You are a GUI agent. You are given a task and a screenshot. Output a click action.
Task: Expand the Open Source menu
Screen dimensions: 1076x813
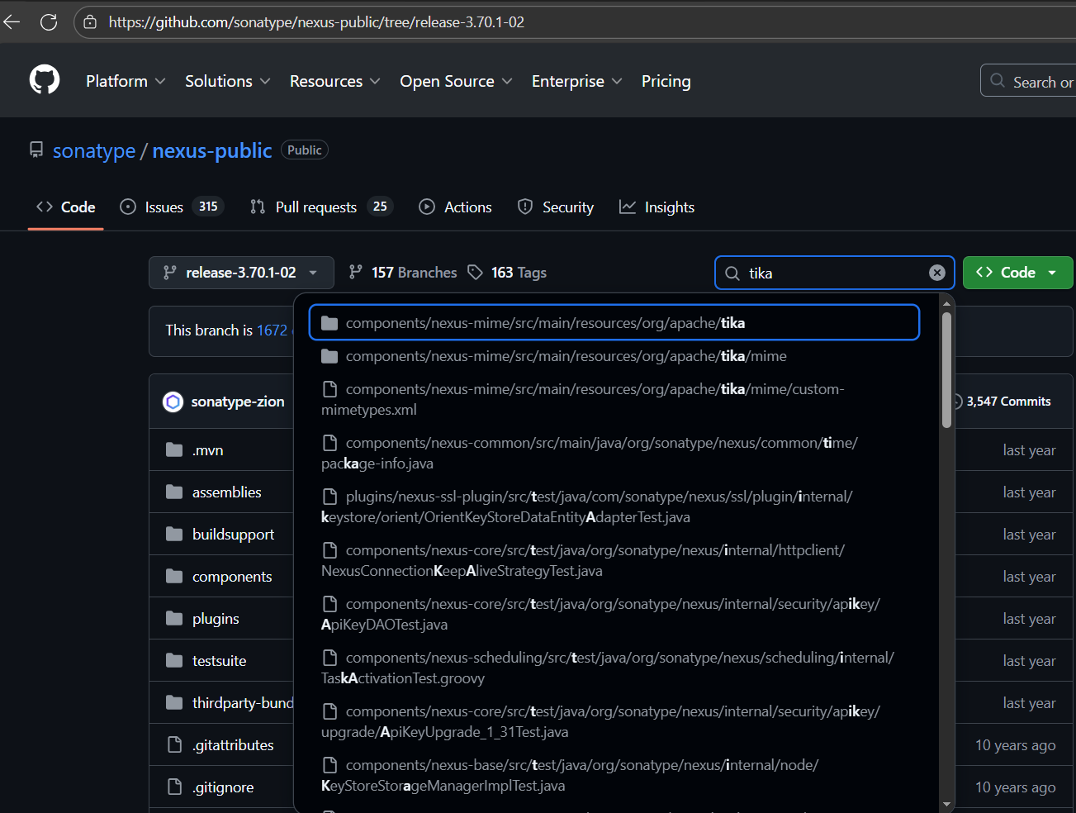pos(456,81)
